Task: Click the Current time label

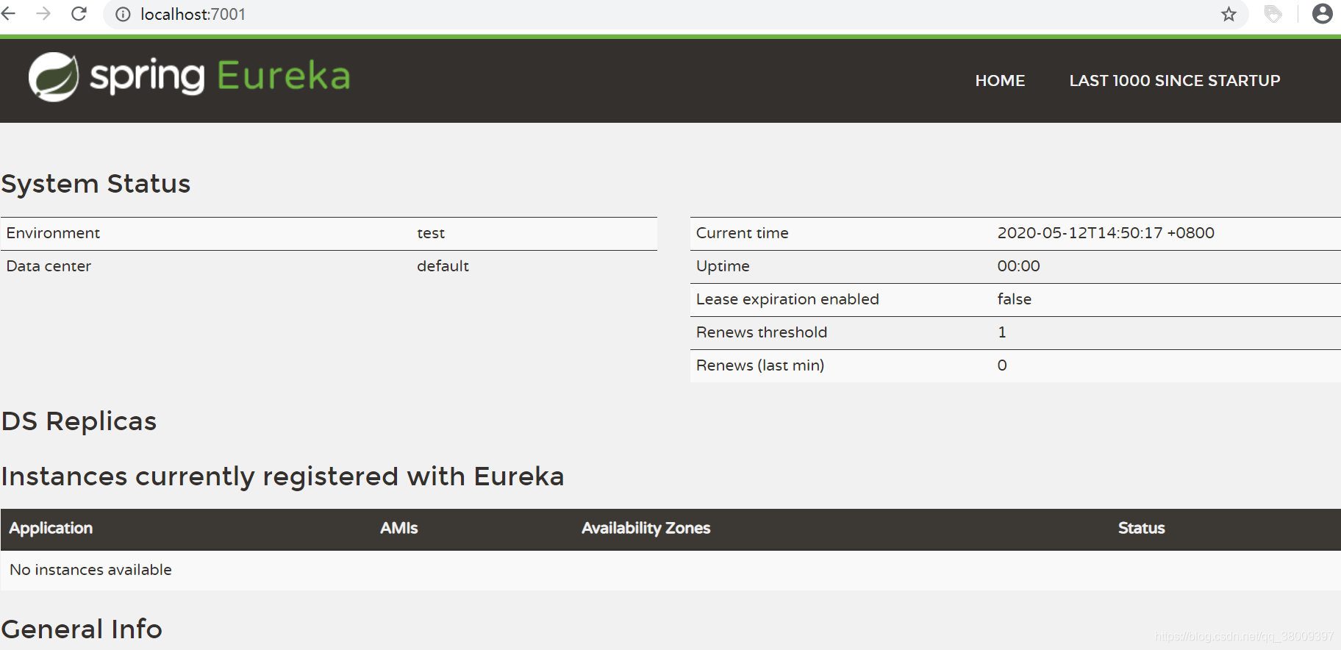Action: (x=742, y=233)
